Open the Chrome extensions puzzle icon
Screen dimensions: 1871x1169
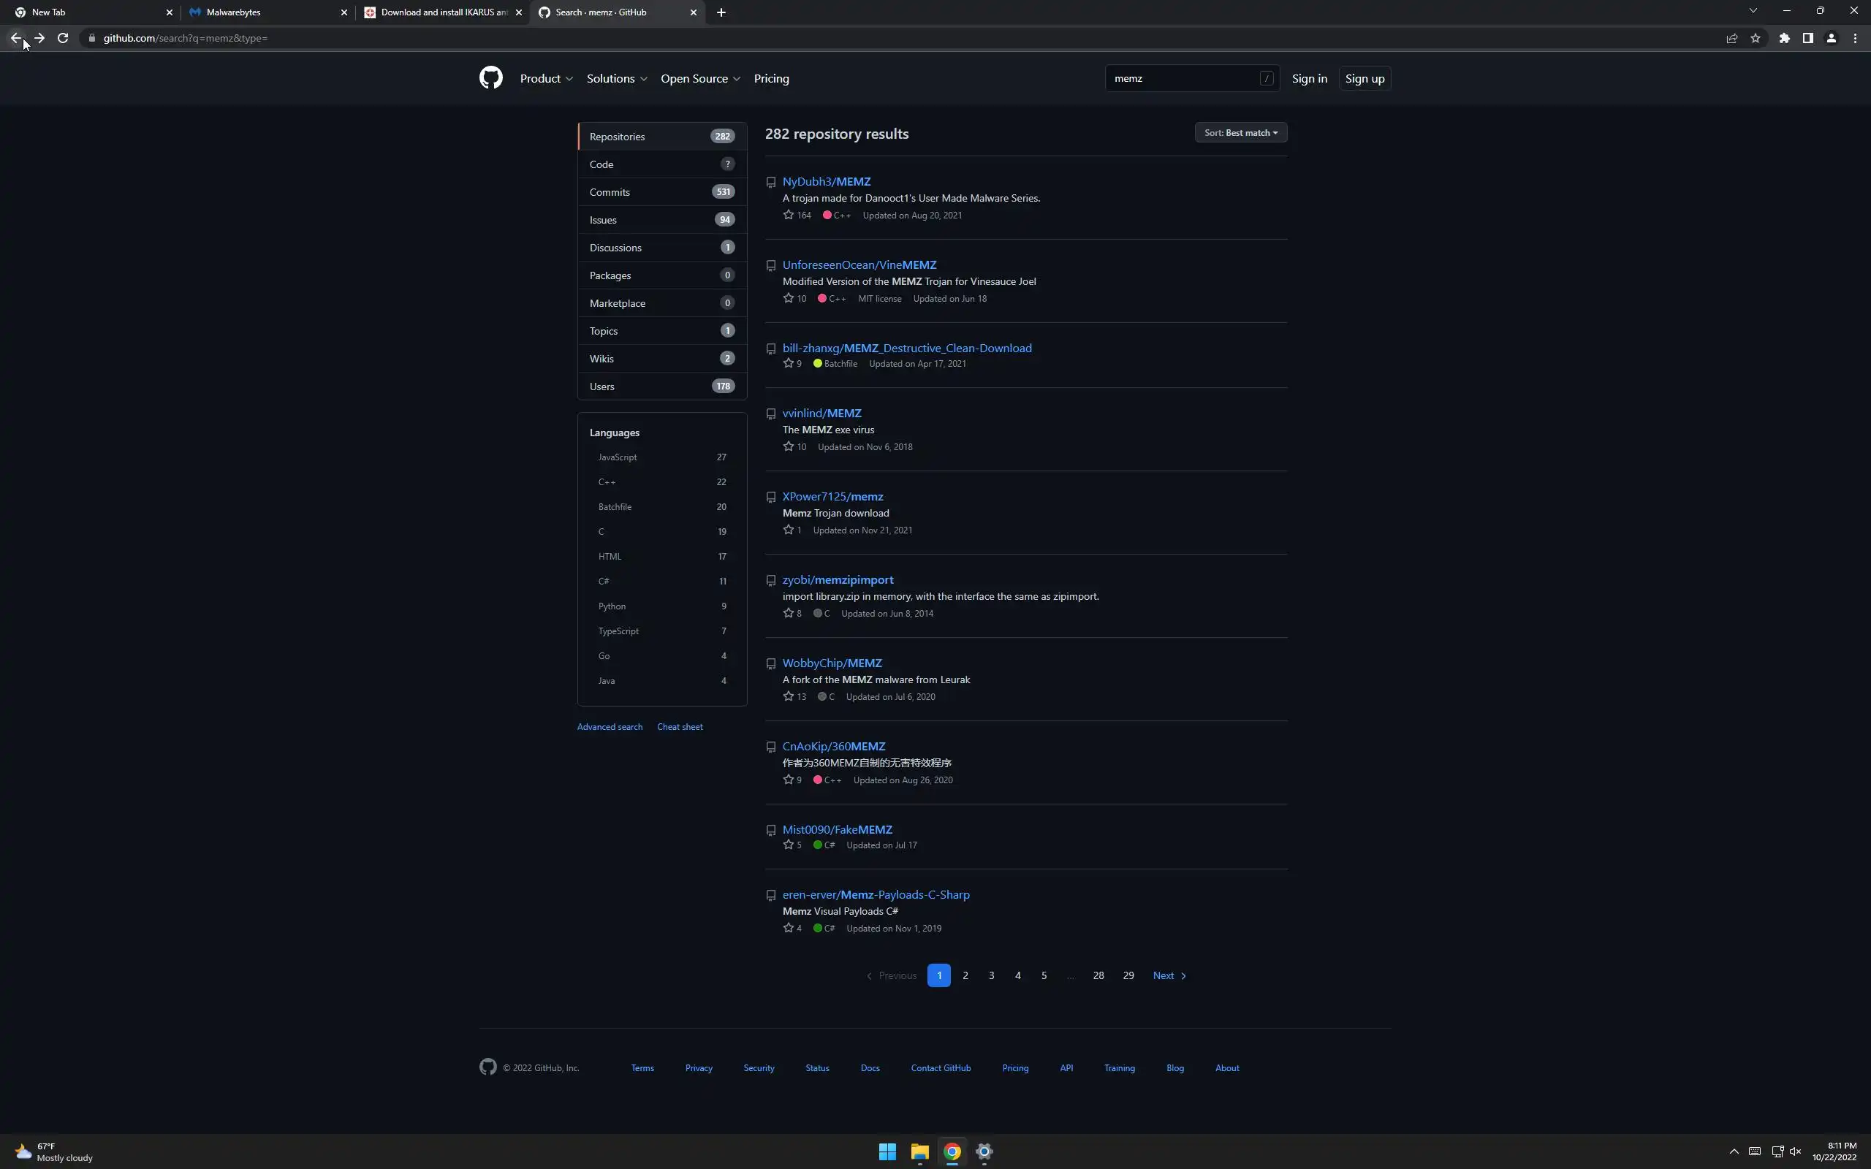(x=1783, y=38)
